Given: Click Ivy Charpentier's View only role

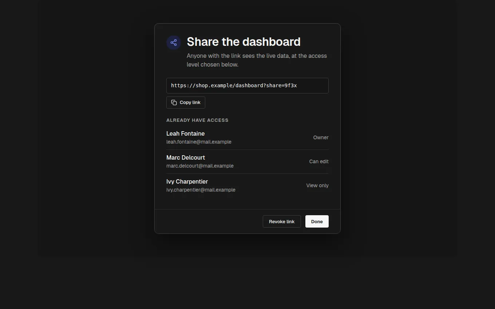Looking at the screenshot, I should [317, 185].
